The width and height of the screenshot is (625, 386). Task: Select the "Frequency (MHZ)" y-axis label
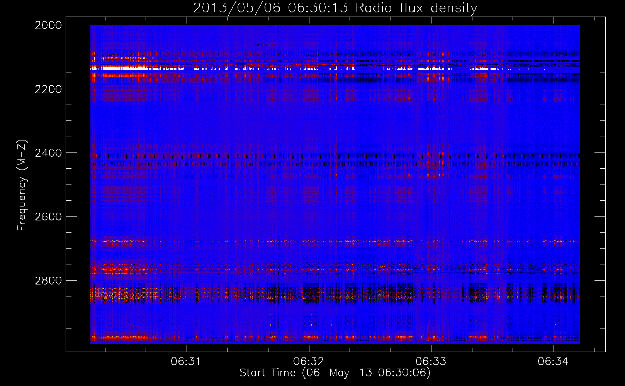click(x=22, y=185)
